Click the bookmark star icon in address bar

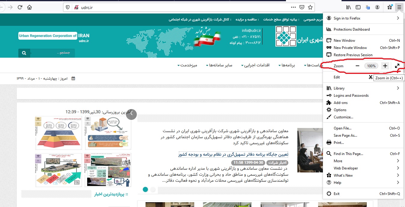(x=310, y=7)
